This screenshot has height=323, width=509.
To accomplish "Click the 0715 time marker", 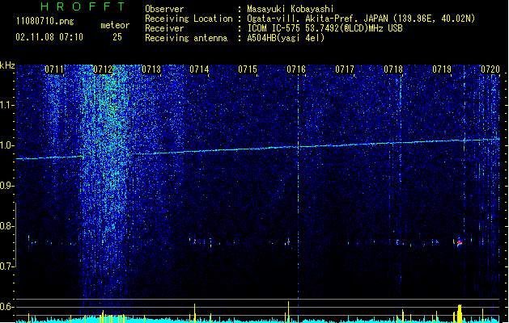I will click(x=248, y=69).
